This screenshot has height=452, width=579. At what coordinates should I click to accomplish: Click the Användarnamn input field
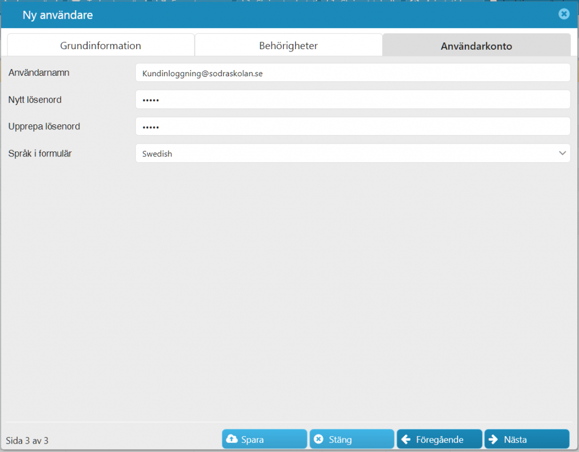353,73
